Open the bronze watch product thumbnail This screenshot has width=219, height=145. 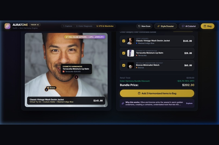[x=131, y=65]
